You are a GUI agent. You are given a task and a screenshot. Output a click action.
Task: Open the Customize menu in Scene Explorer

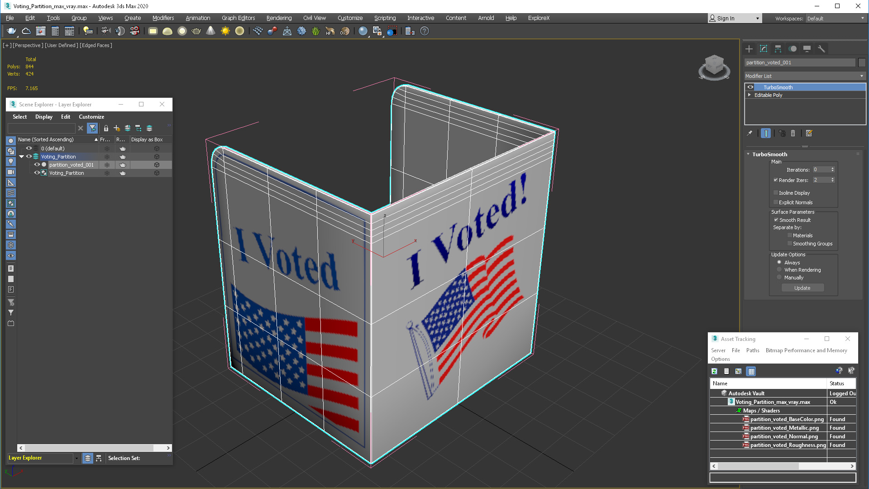[x=91, y=117]
